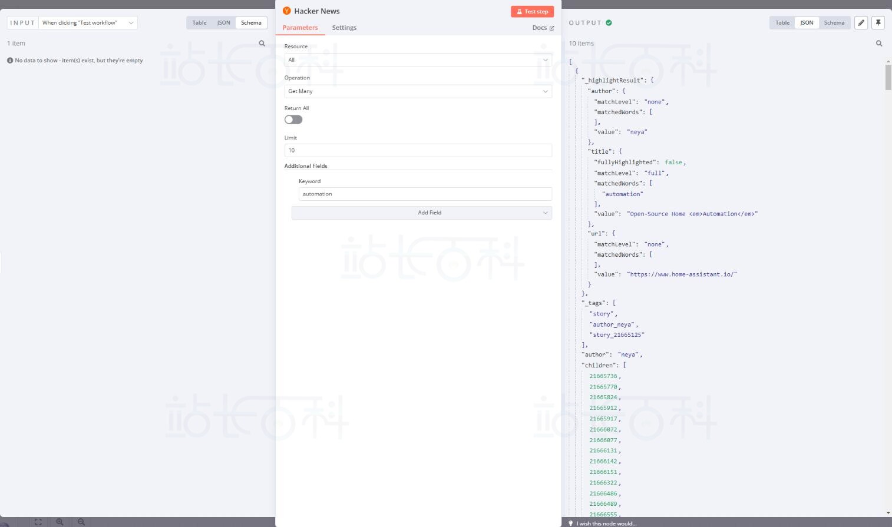Click the child ID 21665736
The width and height of the screenshot is (892, 527).
click(x=603, y=376)
